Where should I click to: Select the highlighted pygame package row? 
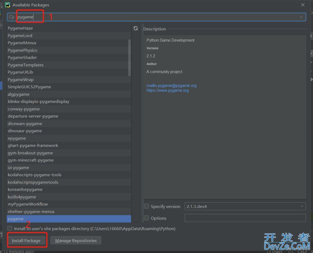pyautogui.click(x=69, y=219)
